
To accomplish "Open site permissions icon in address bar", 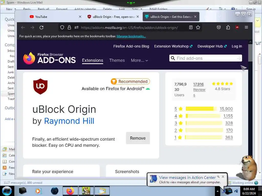I will coord(77,27).
